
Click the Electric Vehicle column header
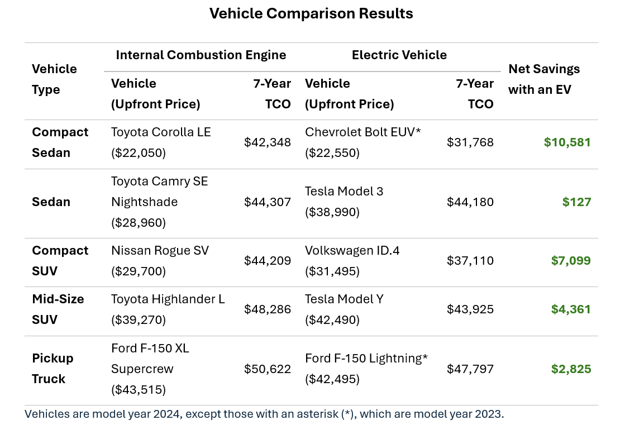399,55
